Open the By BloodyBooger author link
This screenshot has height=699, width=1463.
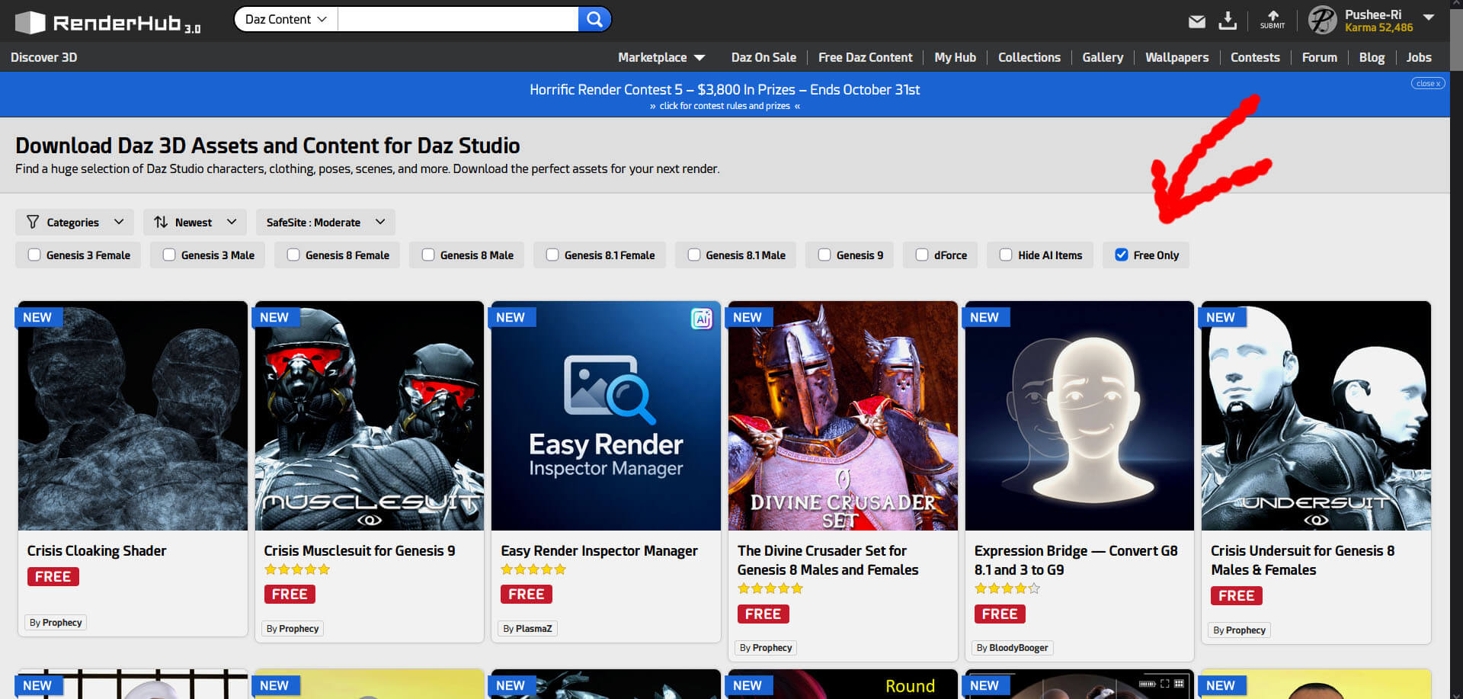[1013, 648]
